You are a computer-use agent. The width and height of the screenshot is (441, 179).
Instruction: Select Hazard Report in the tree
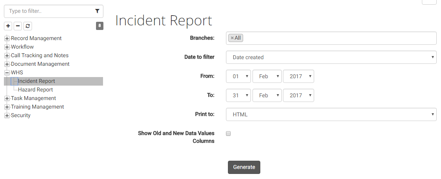(x=36, y=90)
